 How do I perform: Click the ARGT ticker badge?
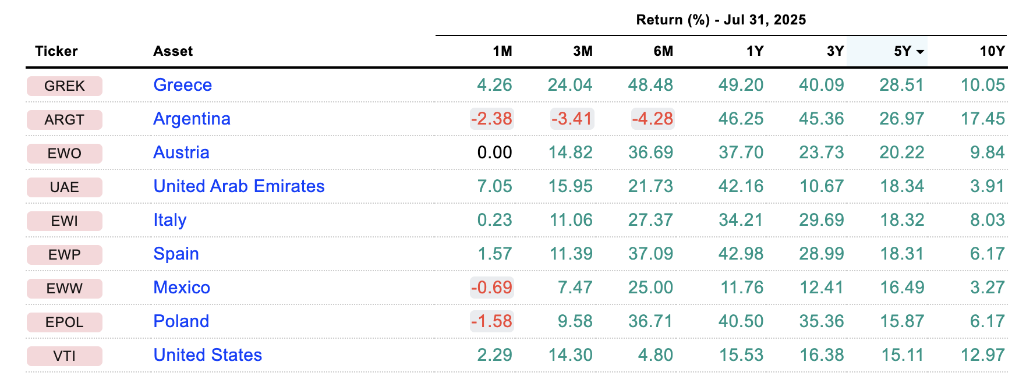pyautogui.click(x=65, y=120)
